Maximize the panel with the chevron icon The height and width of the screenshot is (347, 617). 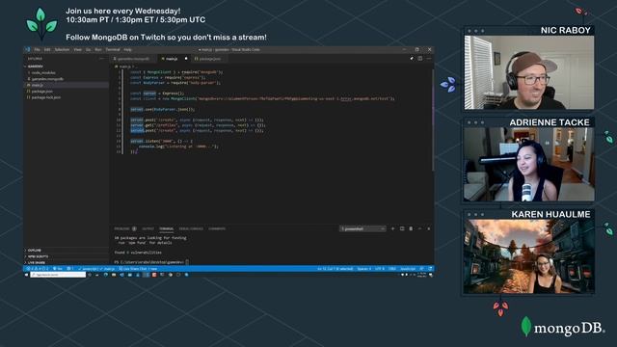(x=420, y=228)
